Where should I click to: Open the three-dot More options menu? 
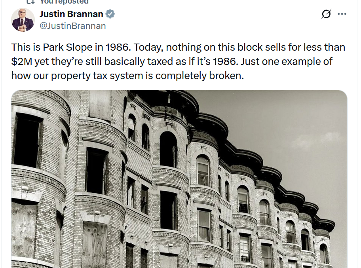pyautogui.click(x=342, y=14)
